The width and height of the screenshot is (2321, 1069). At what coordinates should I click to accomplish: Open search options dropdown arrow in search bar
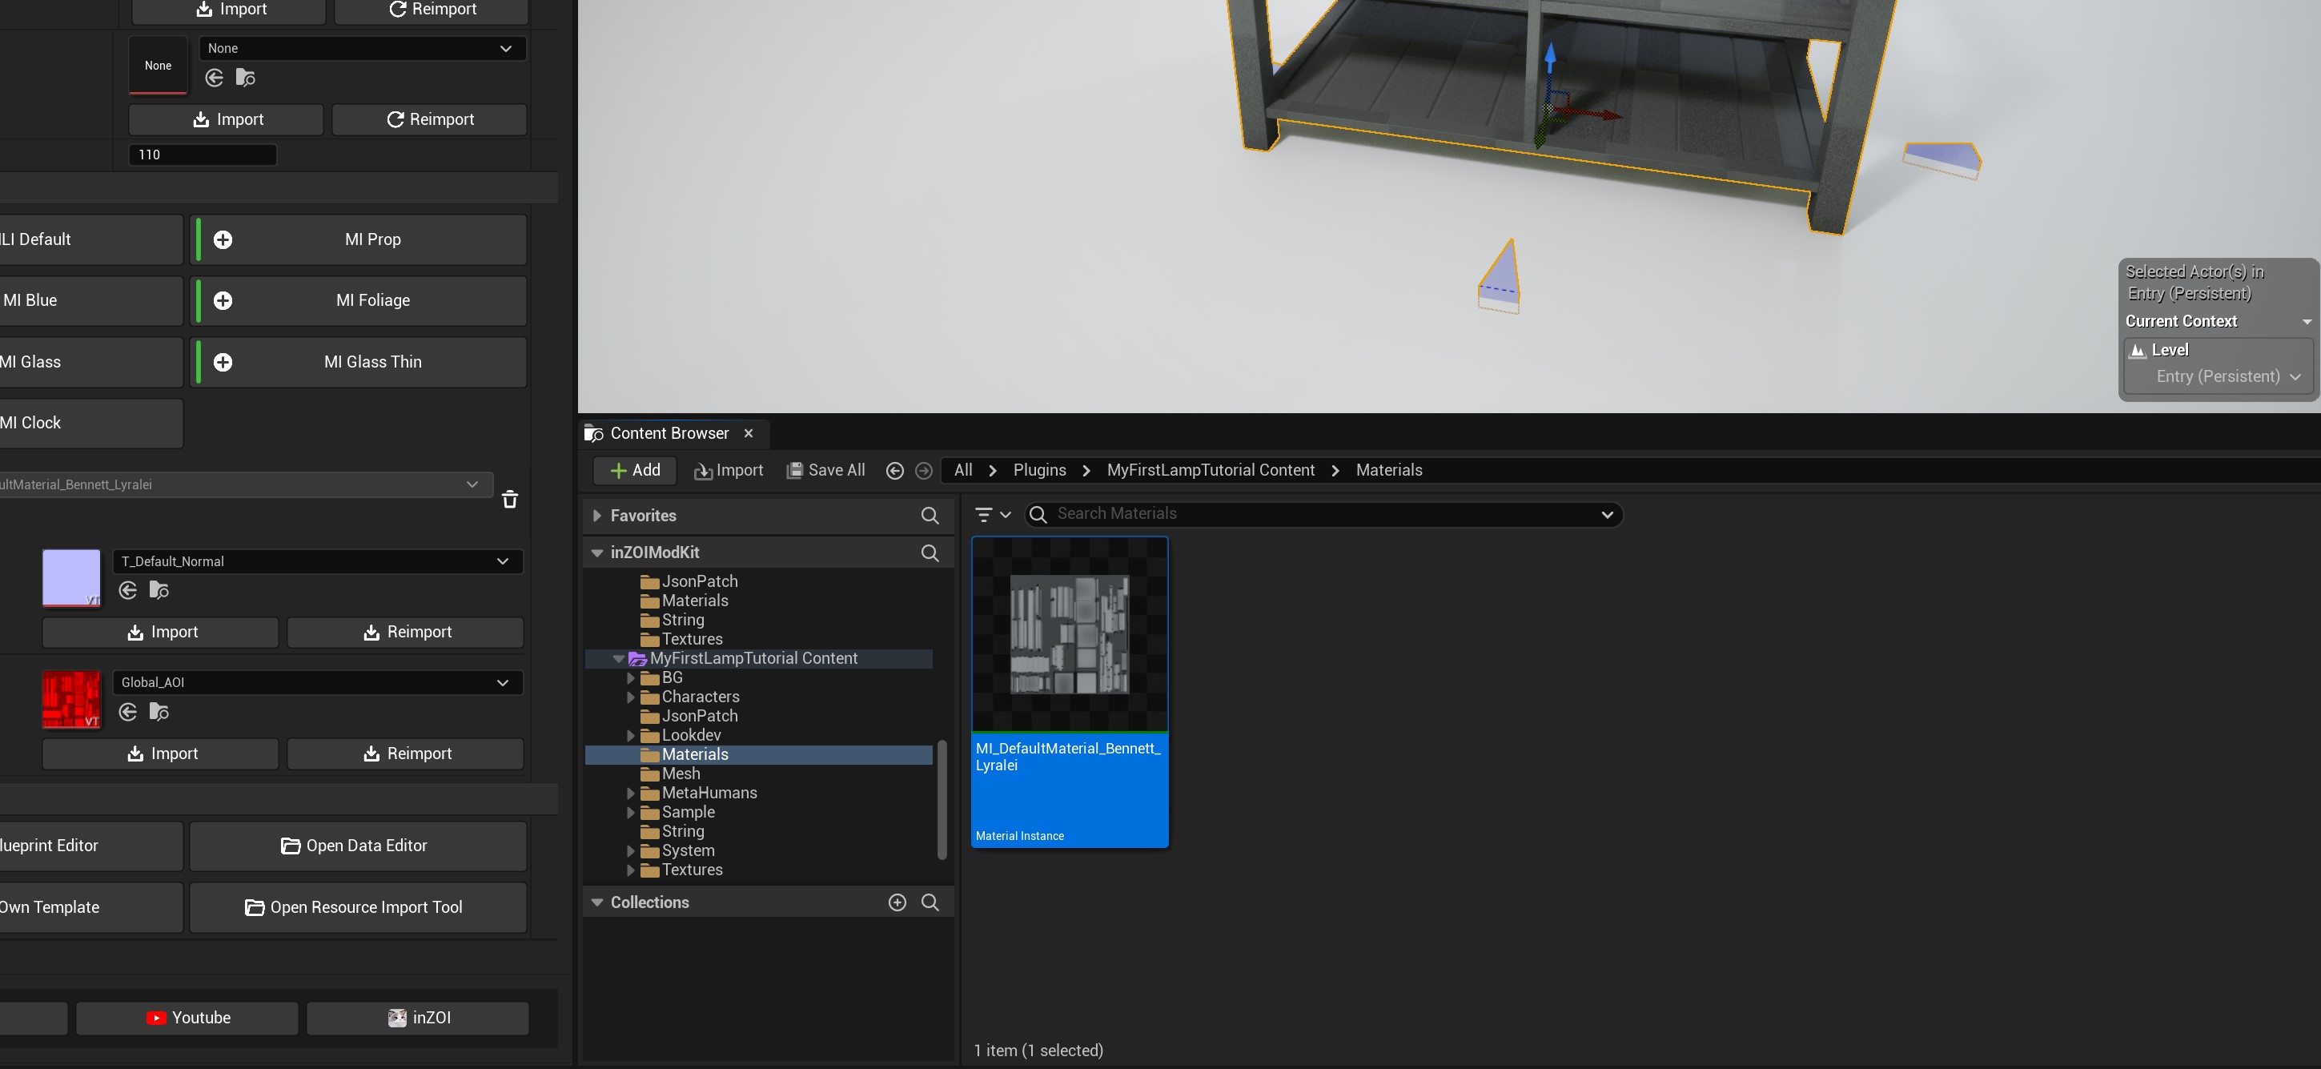[x=1607, y=515]
